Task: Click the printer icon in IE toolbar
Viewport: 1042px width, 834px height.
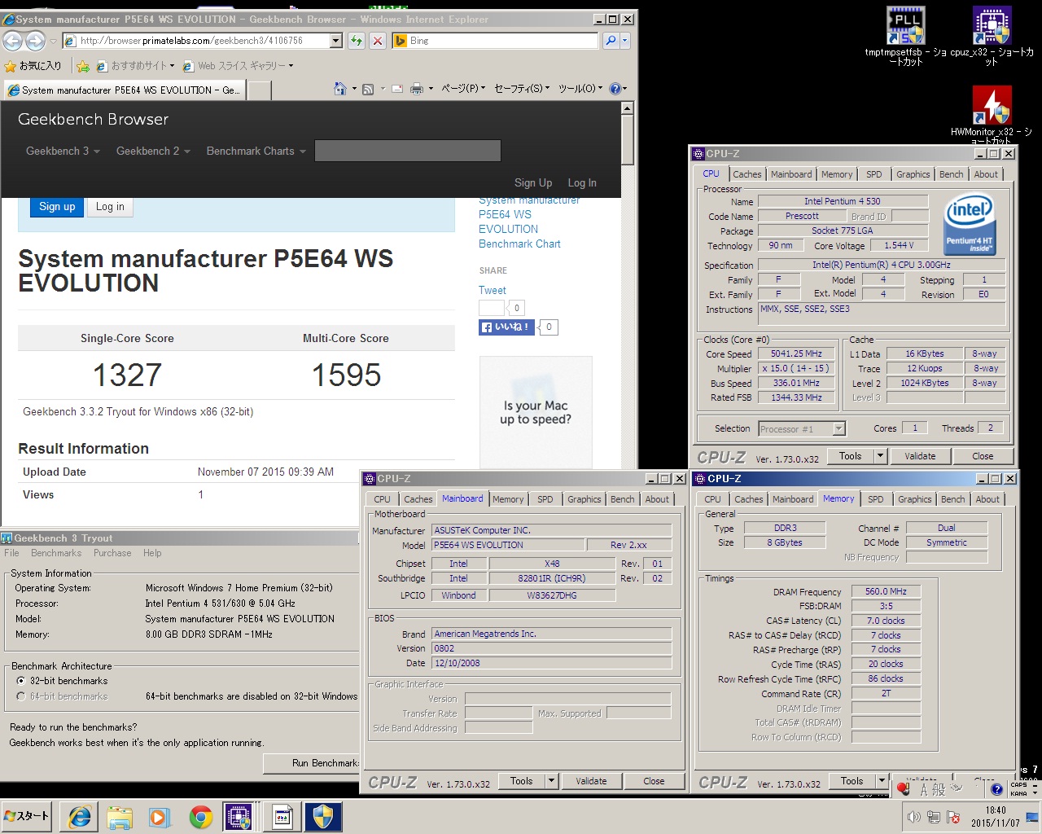Action: [417, 89]
